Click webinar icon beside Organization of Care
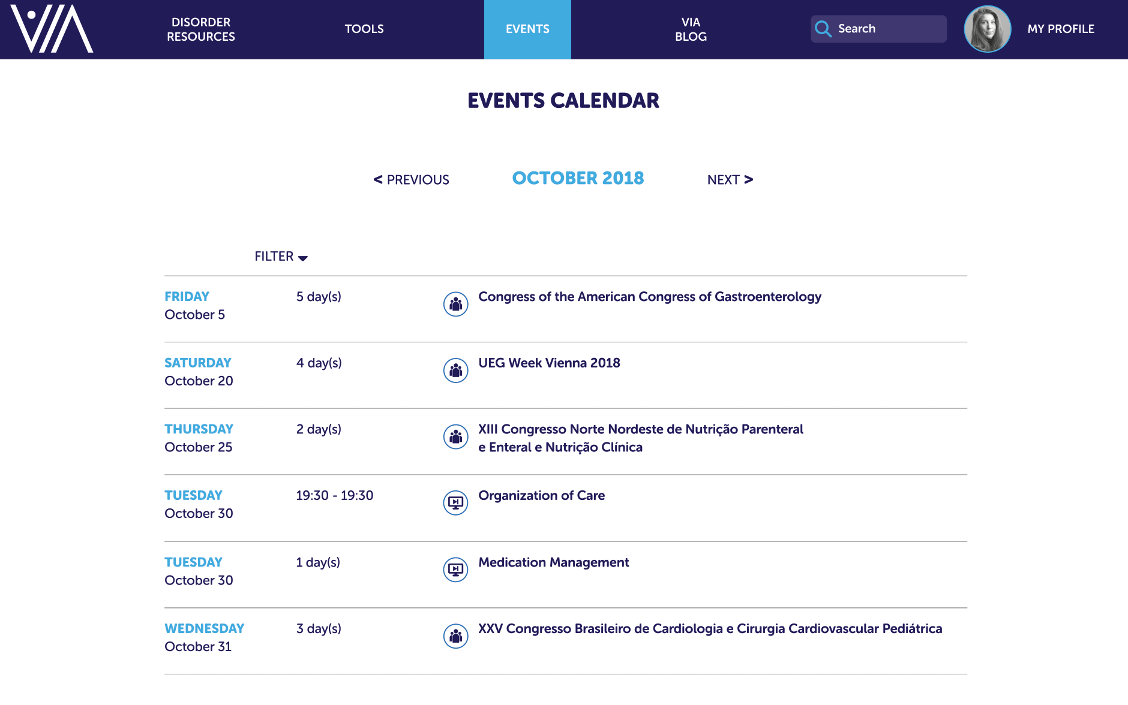 pos(455,503)
